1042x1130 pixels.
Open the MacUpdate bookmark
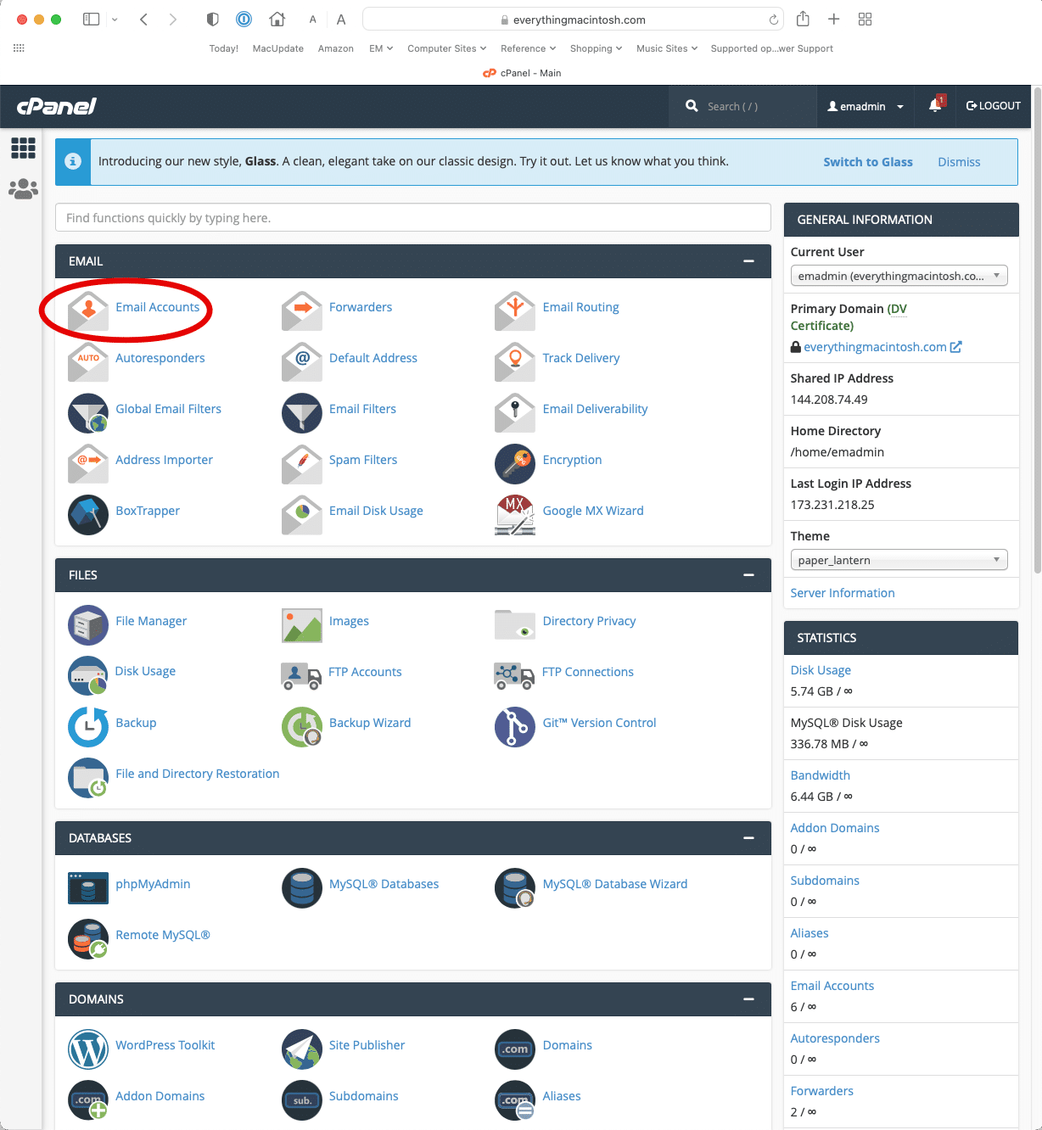click(277, 48)
